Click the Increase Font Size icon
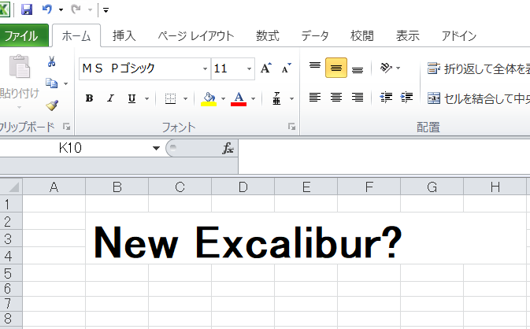 266,68
